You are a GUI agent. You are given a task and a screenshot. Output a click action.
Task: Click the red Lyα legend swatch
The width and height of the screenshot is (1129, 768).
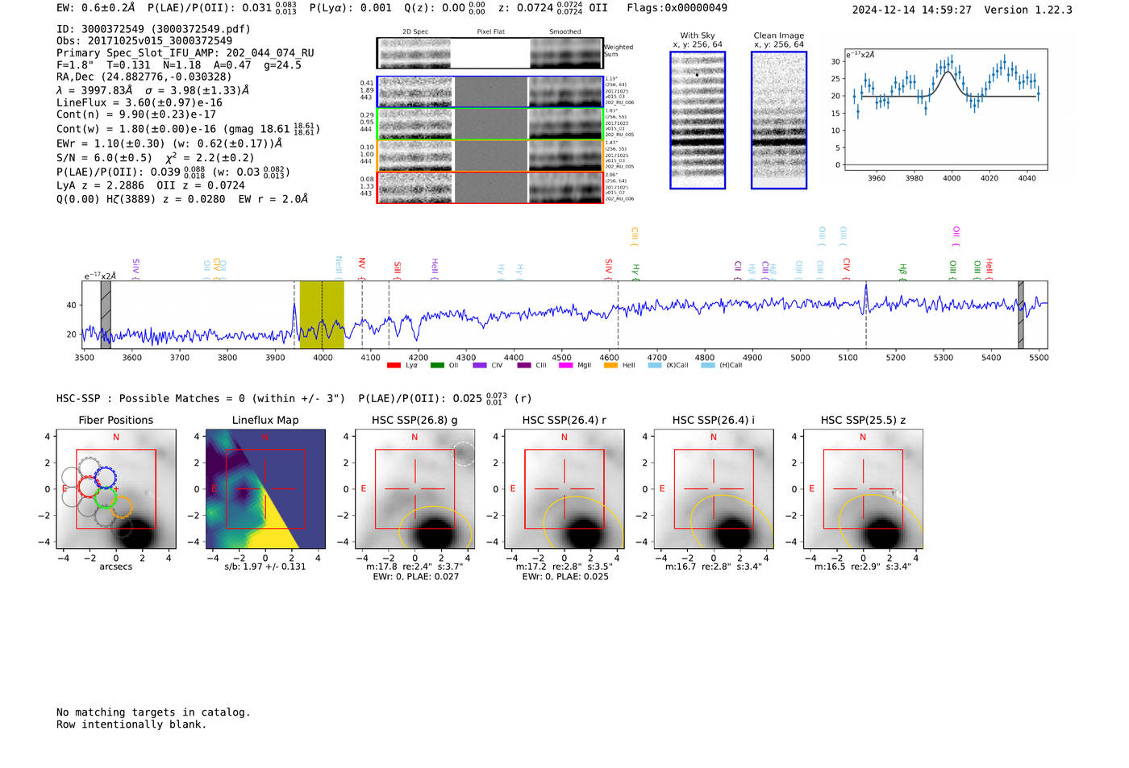(394, 365)
